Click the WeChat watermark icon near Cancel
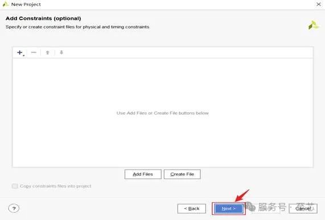 click(250, 206)
